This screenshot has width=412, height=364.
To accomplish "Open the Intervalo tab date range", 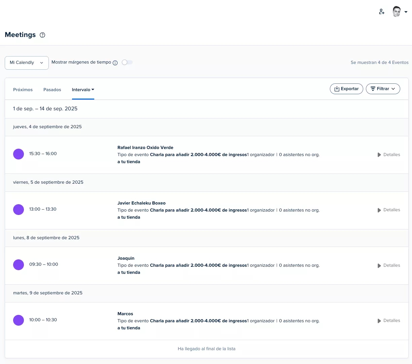I will click(x=83, y=90).
